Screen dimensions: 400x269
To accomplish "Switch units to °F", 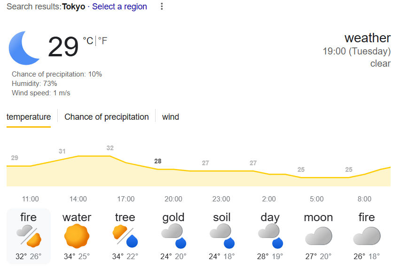I will tap(102, 41).
